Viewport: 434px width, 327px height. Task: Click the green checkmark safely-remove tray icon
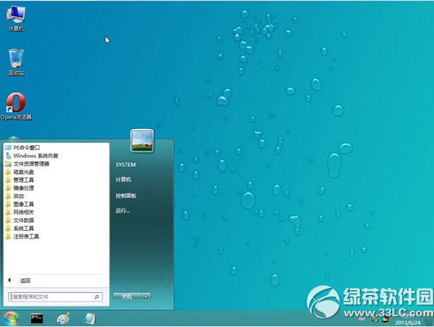(x=375, y=319)
